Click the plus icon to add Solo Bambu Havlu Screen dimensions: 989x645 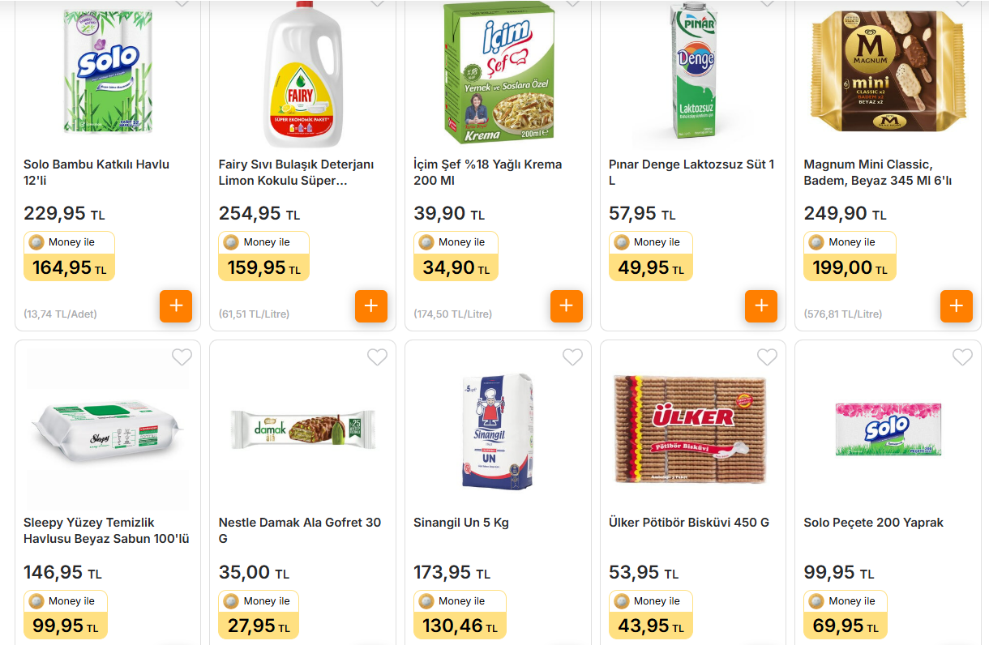tap(176, 306)
